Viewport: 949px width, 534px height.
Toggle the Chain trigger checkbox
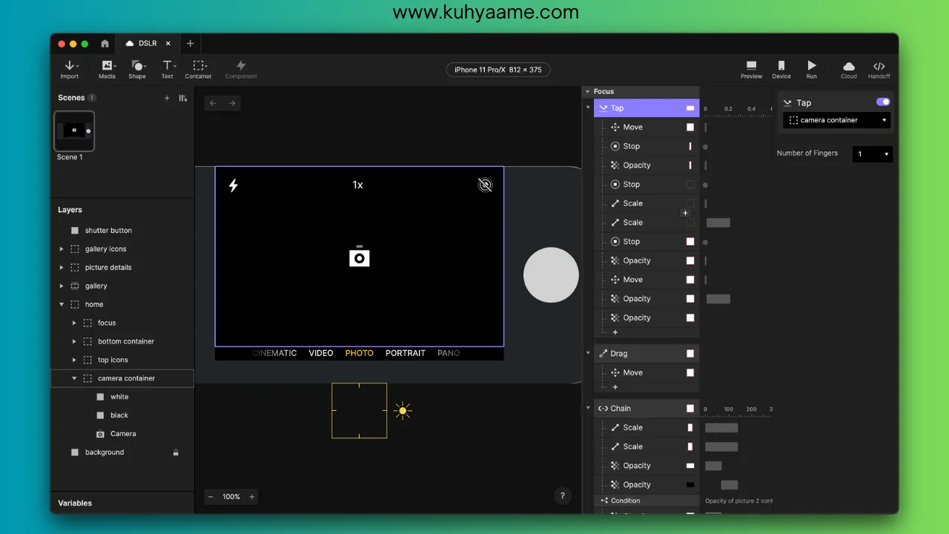[x=690, y=409]
